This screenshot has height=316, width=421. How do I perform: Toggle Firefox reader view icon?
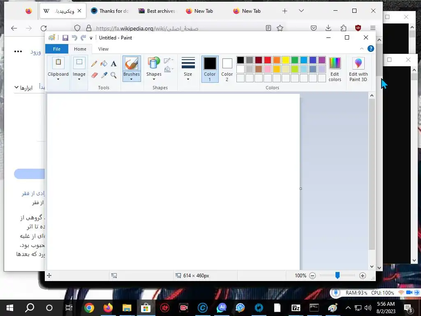(x=268, y=28)
